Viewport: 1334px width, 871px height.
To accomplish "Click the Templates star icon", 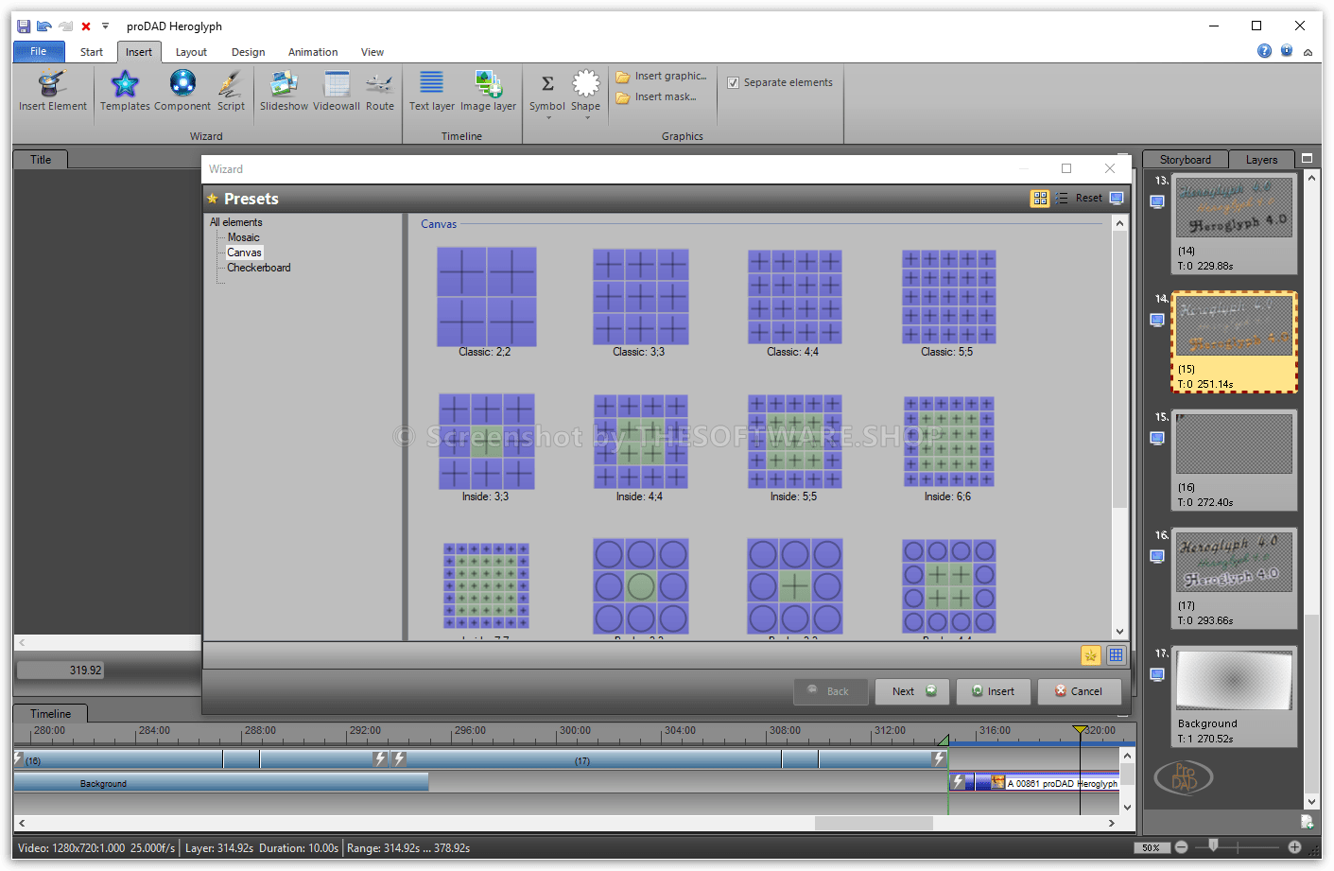I will [125, 85].
